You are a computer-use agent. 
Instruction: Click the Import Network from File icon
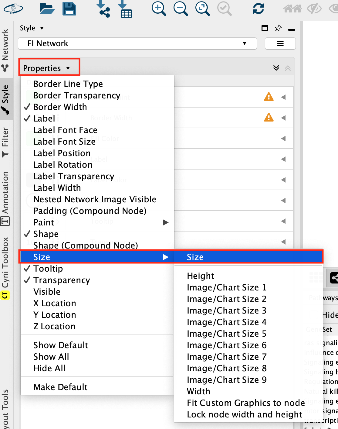point(103,9)
